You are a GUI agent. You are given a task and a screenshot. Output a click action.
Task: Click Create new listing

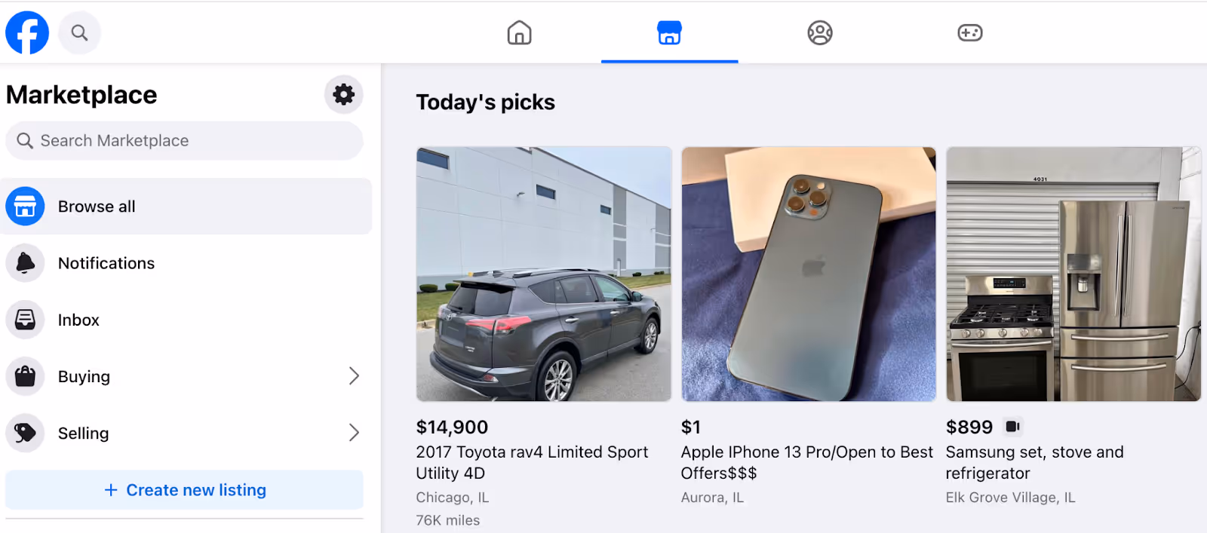(x=184, y=489)
